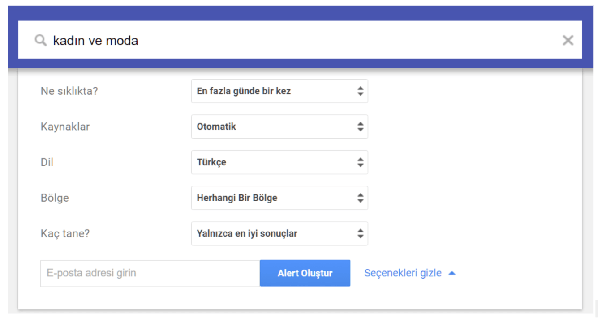The height and width of the screenshot is (321, 602).
Task: Clear the search with the X icon
Action: [x=568, y=41]
